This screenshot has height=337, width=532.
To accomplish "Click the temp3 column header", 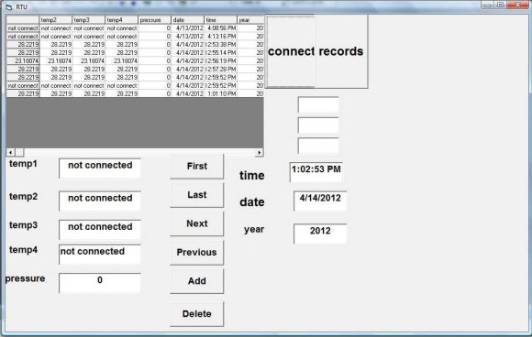I will 89,20.
